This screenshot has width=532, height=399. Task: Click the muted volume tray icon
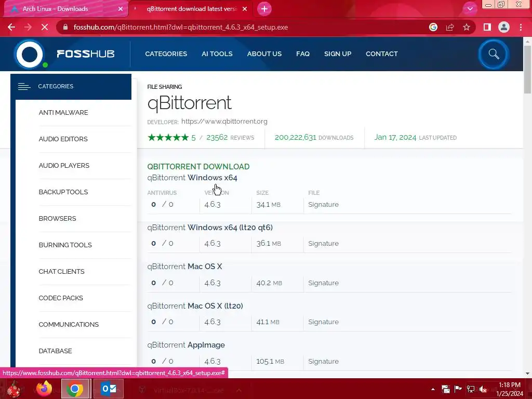483,389
